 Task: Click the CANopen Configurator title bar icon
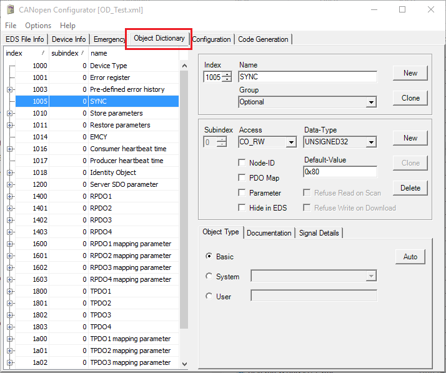tap(11, 9)
